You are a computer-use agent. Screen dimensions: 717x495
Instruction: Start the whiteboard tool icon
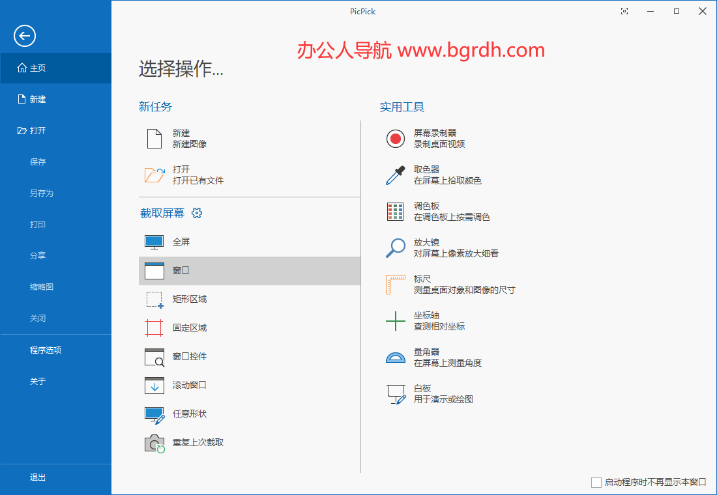click(396, 393)
